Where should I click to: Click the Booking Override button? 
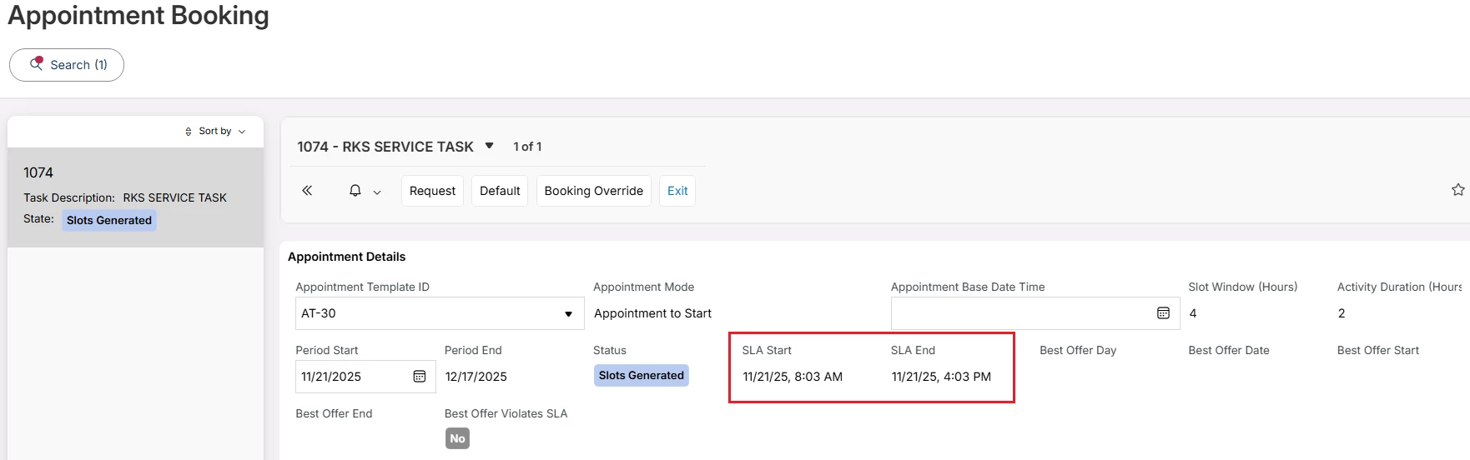click(x=593, y=191)
